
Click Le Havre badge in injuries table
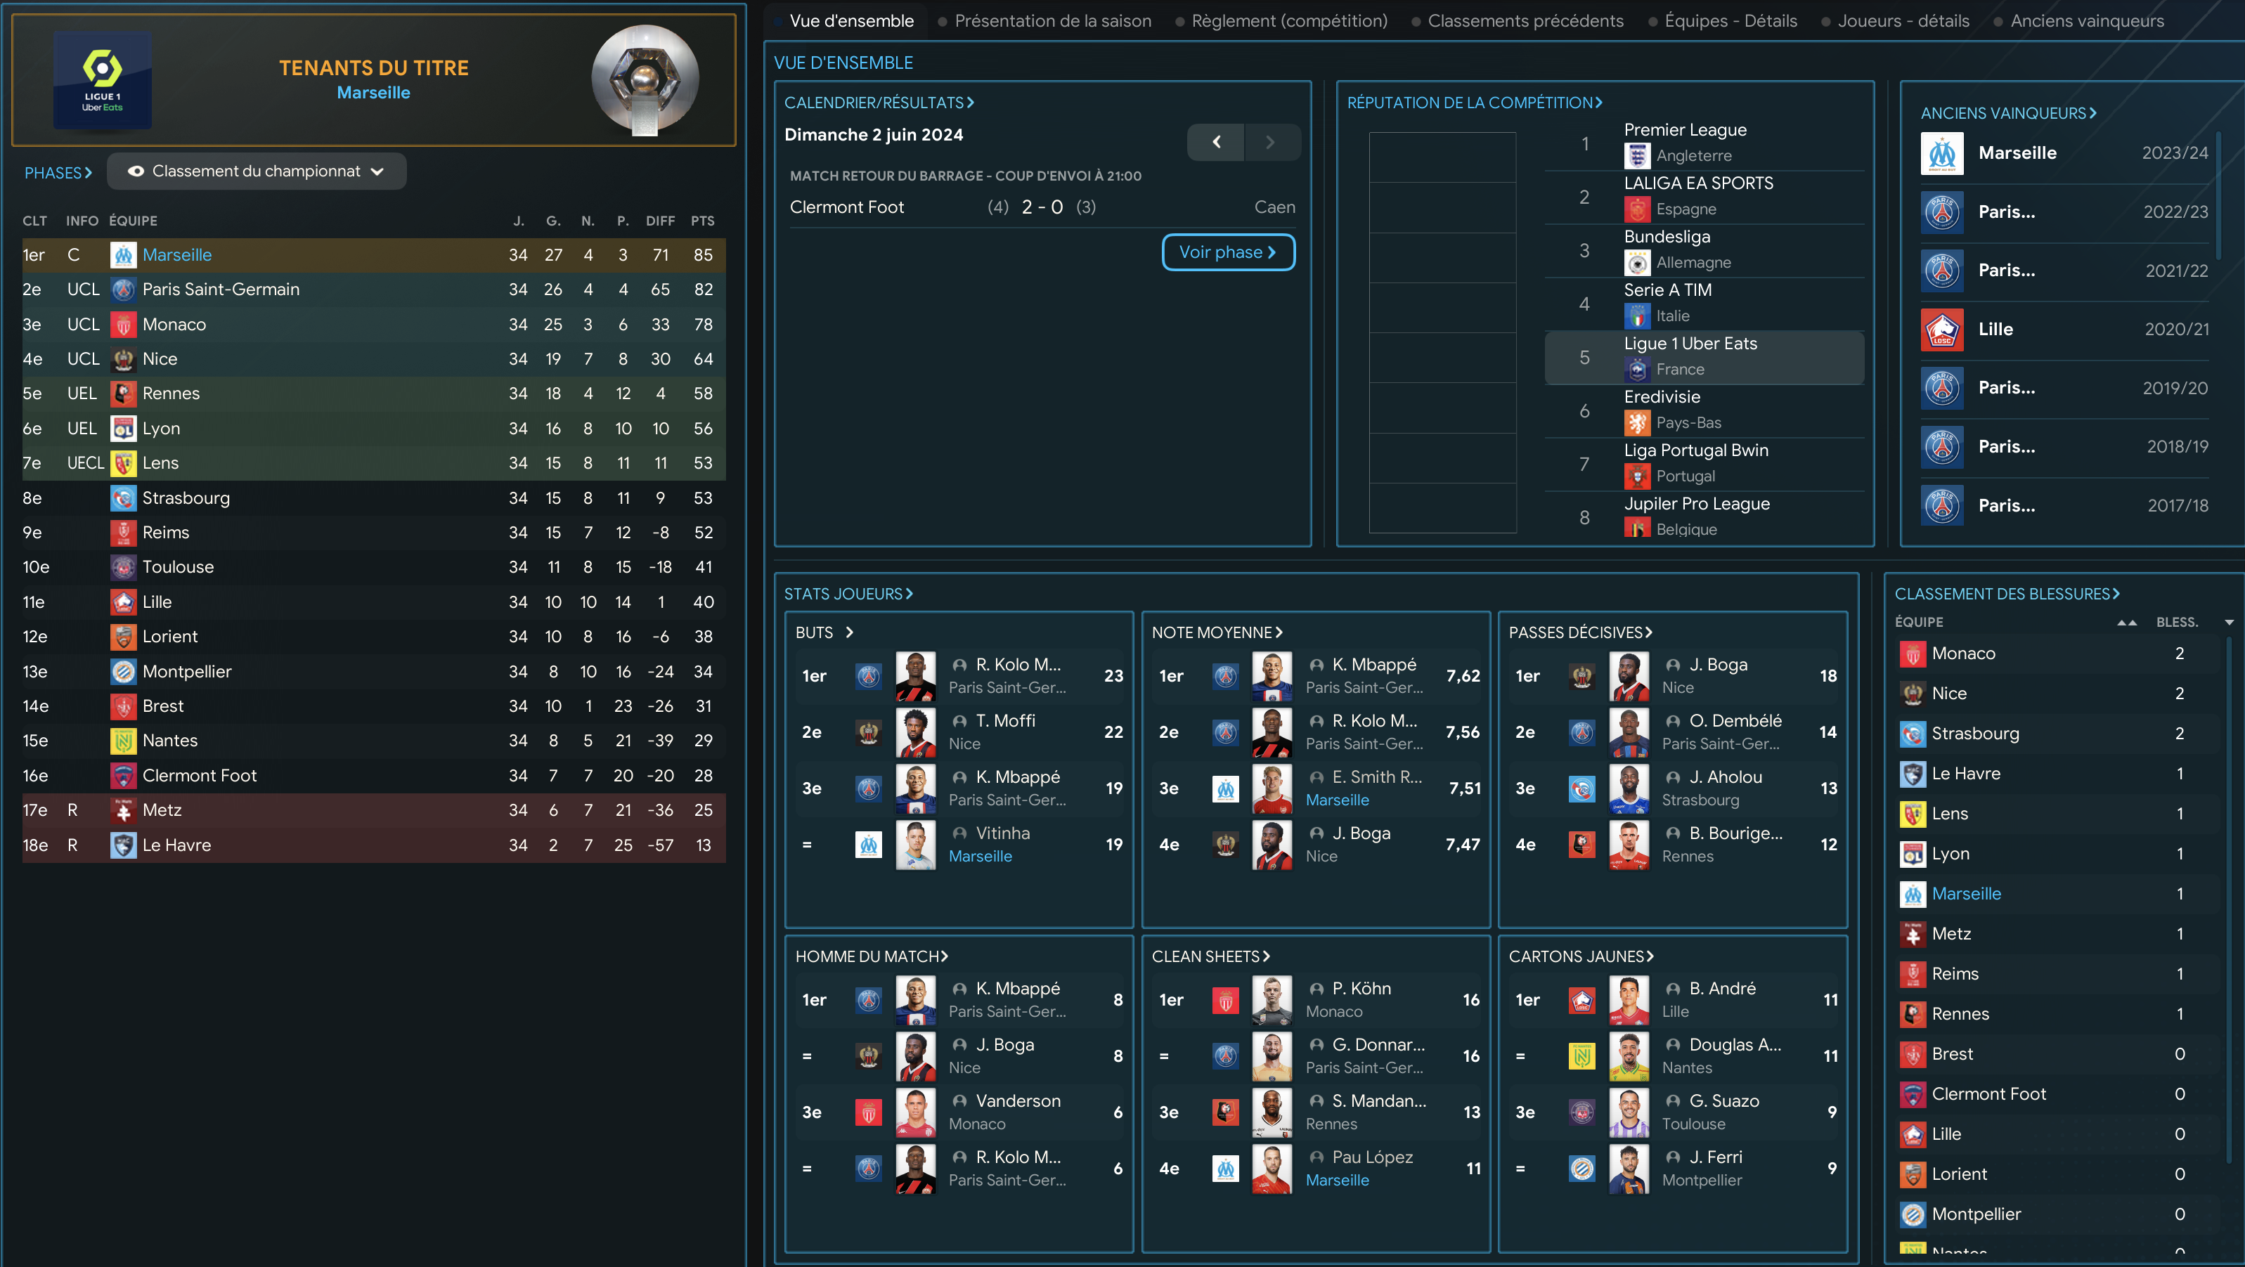click(1912, 774)
